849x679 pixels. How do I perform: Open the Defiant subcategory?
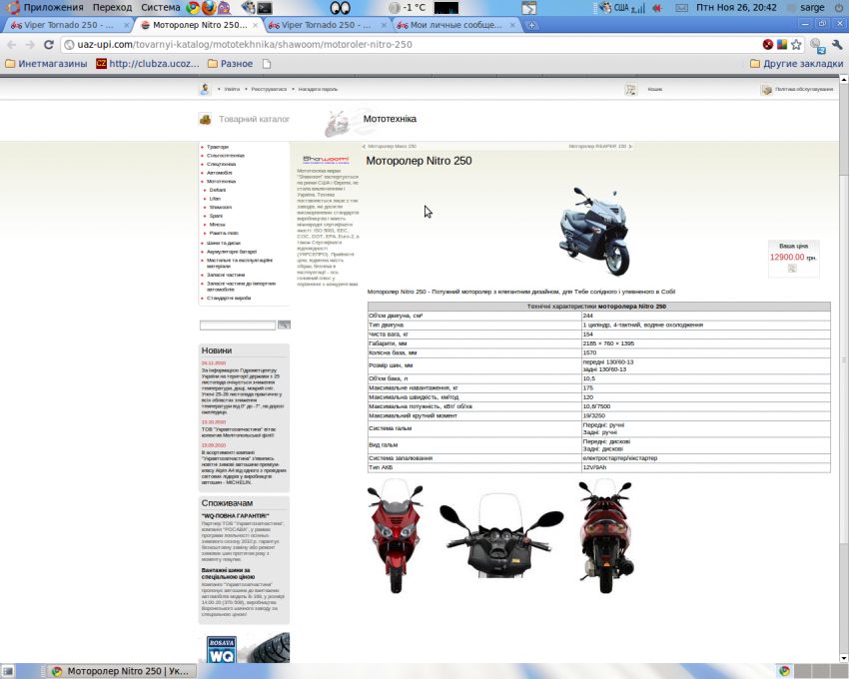point(218,190)
